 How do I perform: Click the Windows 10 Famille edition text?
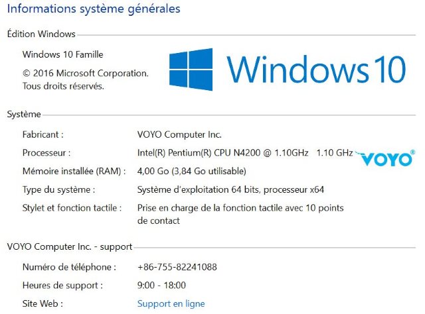[x=62, y=54]
